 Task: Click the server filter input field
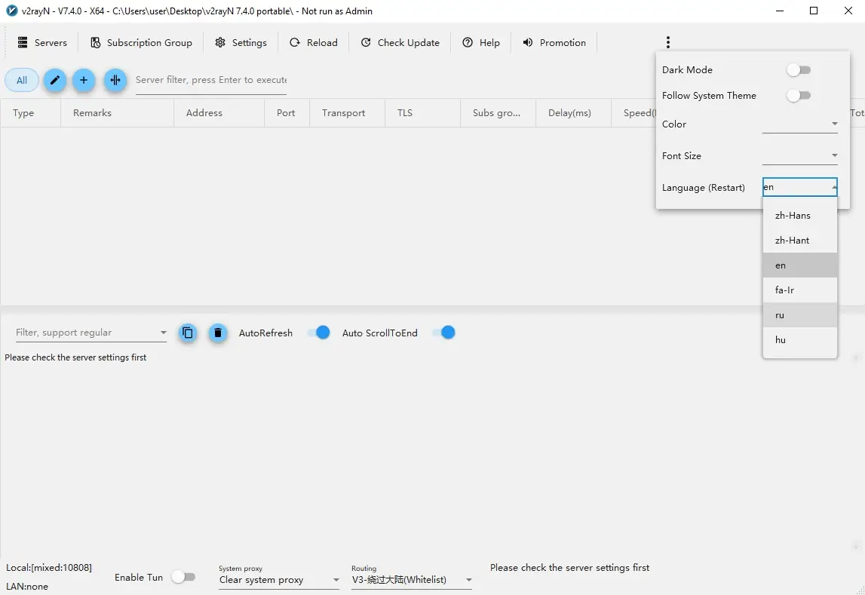pos(210,80)
